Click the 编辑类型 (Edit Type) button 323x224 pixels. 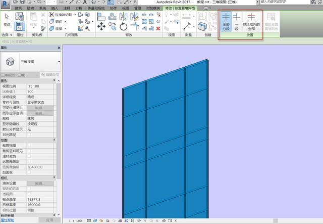coord(50,75)
